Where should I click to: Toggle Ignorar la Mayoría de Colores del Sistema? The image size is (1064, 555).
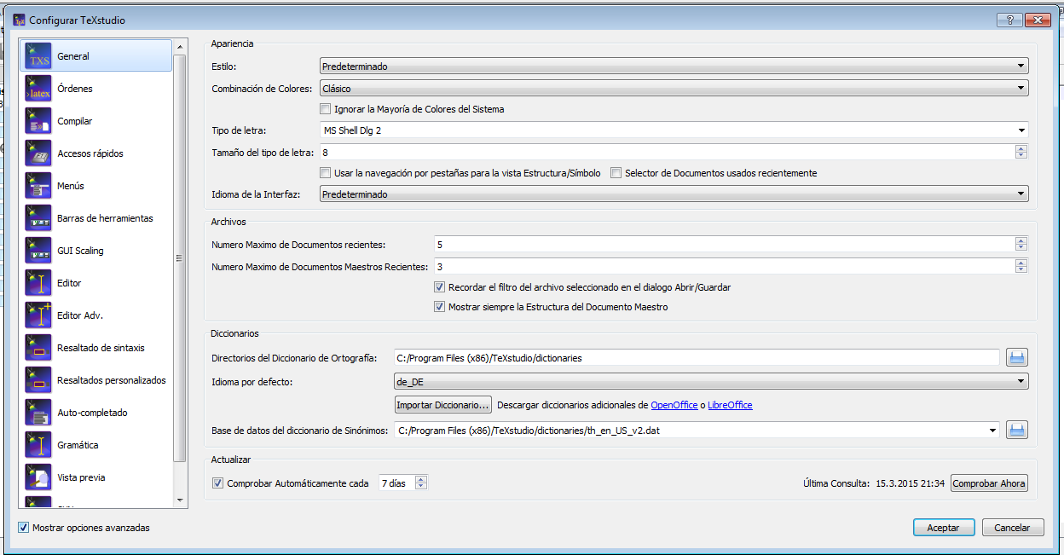click(325, 109)
